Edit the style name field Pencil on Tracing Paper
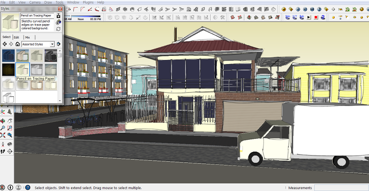 (37, 15)
